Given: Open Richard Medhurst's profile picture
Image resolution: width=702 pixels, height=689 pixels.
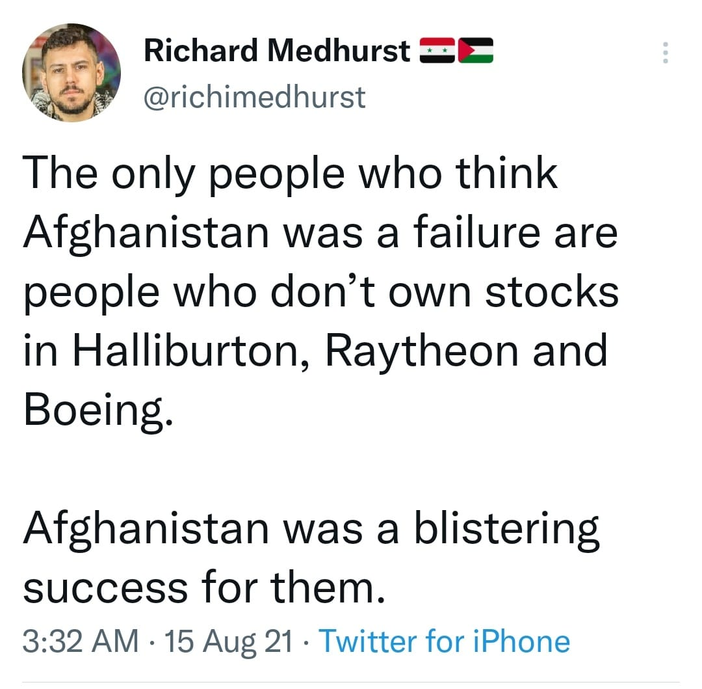Looking at the screenshot, I should pyautogui.click(x=71, y=73).
